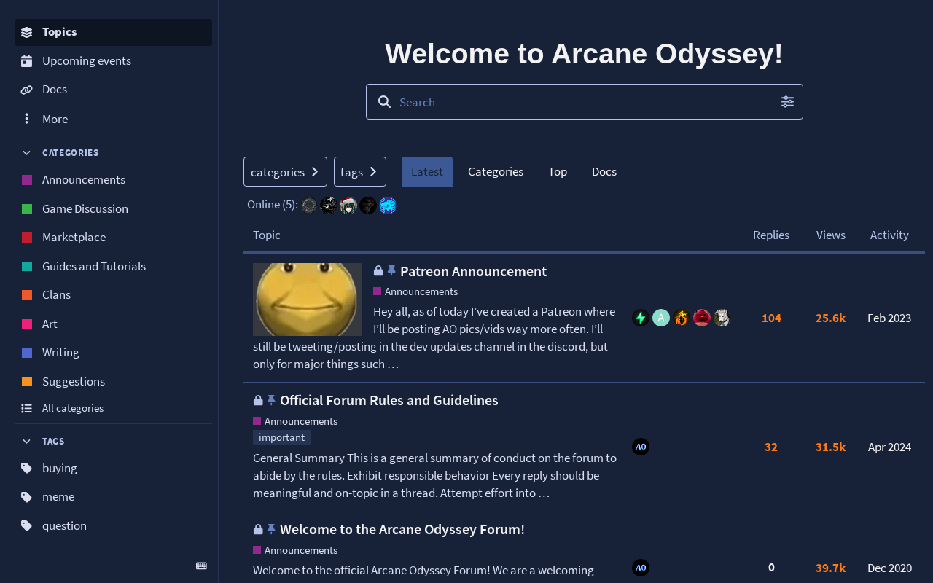Open the categories filter dropdown
Image resolution: width=933 pixels, height=583 pixels.
pyautogui.click(x=285, y=172)
